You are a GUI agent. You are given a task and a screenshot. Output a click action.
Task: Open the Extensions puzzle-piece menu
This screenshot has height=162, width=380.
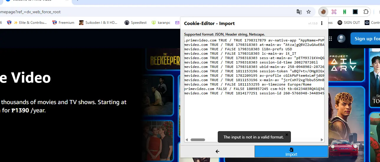[x=366, y=12]
